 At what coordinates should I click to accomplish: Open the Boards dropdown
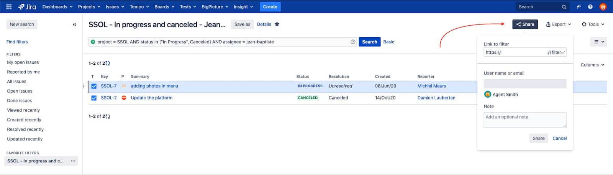[164, 7]
